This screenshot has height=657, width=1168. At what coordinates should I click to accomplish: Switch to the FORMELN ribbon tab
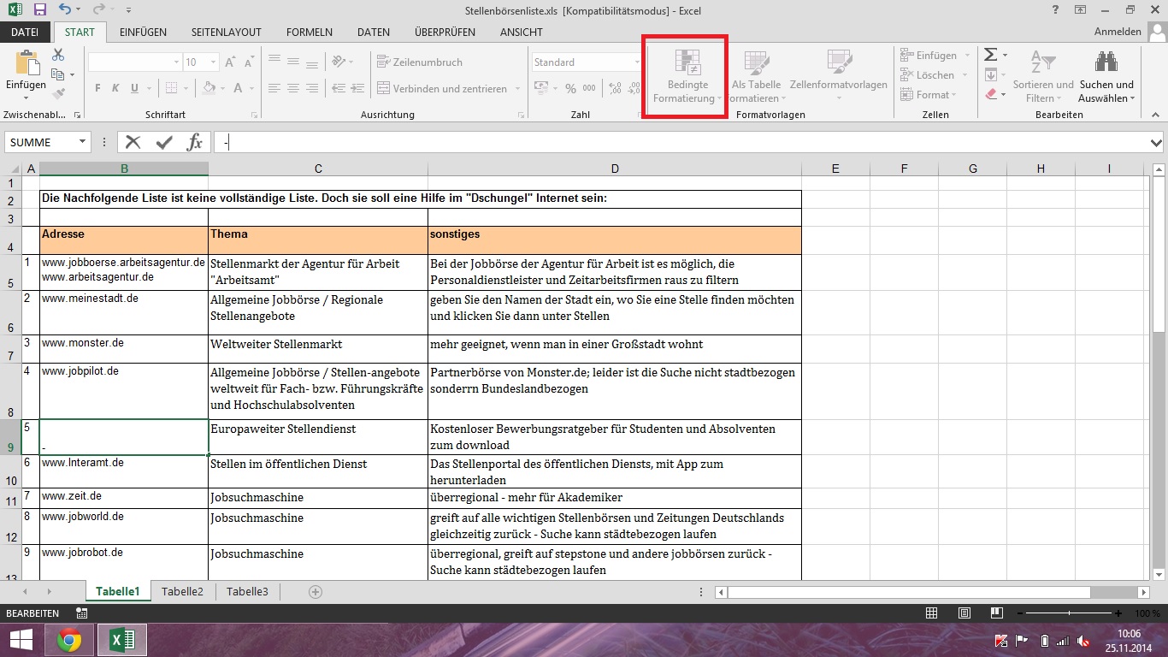pos(310,32)
